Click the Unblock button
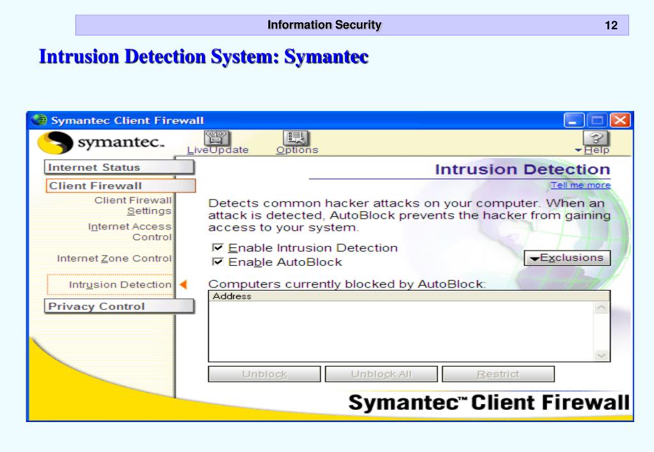This screenshot has width=654, height=452. point(264,374)
